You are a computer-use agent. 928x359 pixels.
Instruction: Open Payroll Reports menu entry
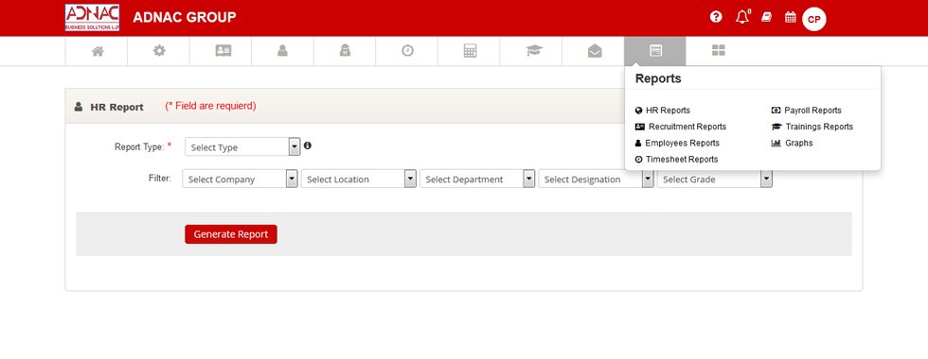pyautogui.click(x=807, y=111)
